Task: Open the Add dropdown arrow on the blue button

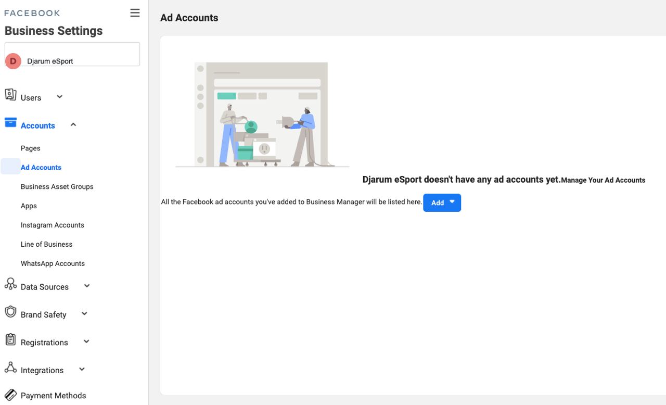Action: 452,202
